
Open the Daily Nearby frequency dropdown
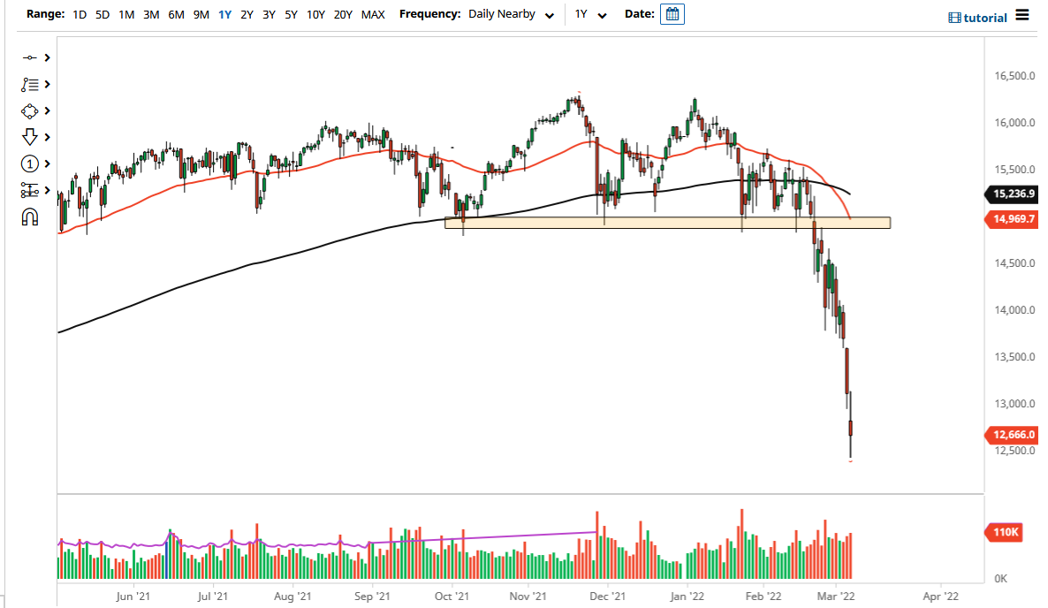click(x=509, y=14)
